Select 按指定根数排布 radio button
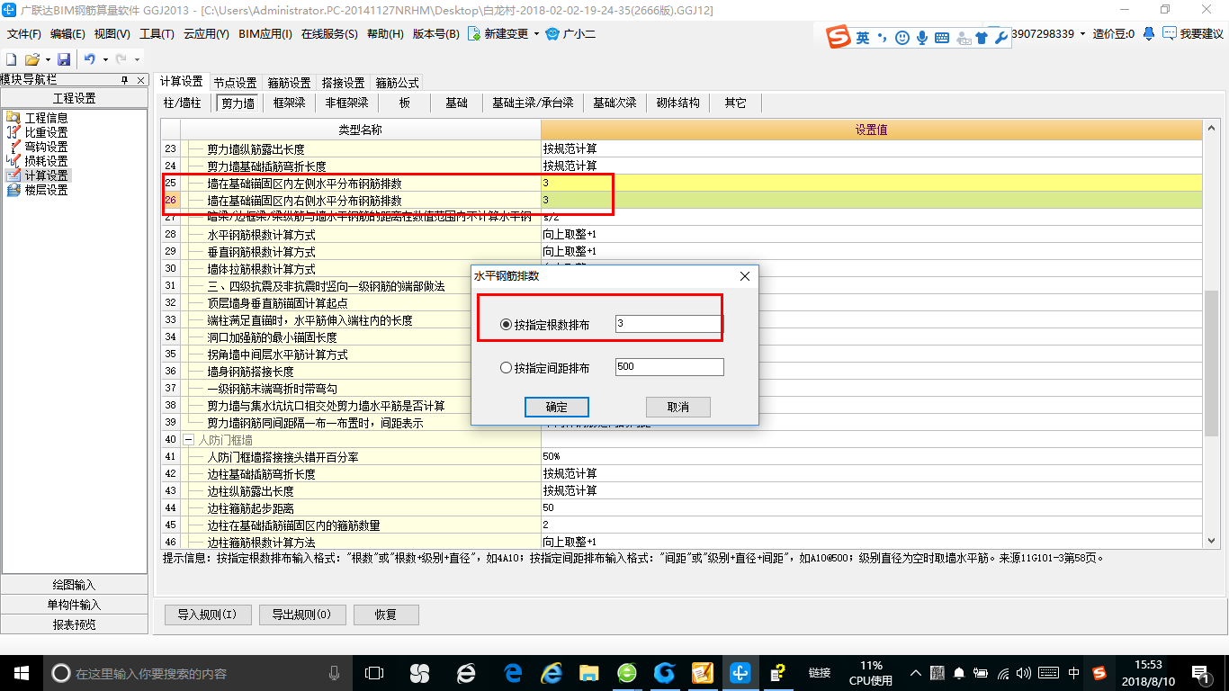The width and height of the screenshot is (1229, 691). pos(506,325)
